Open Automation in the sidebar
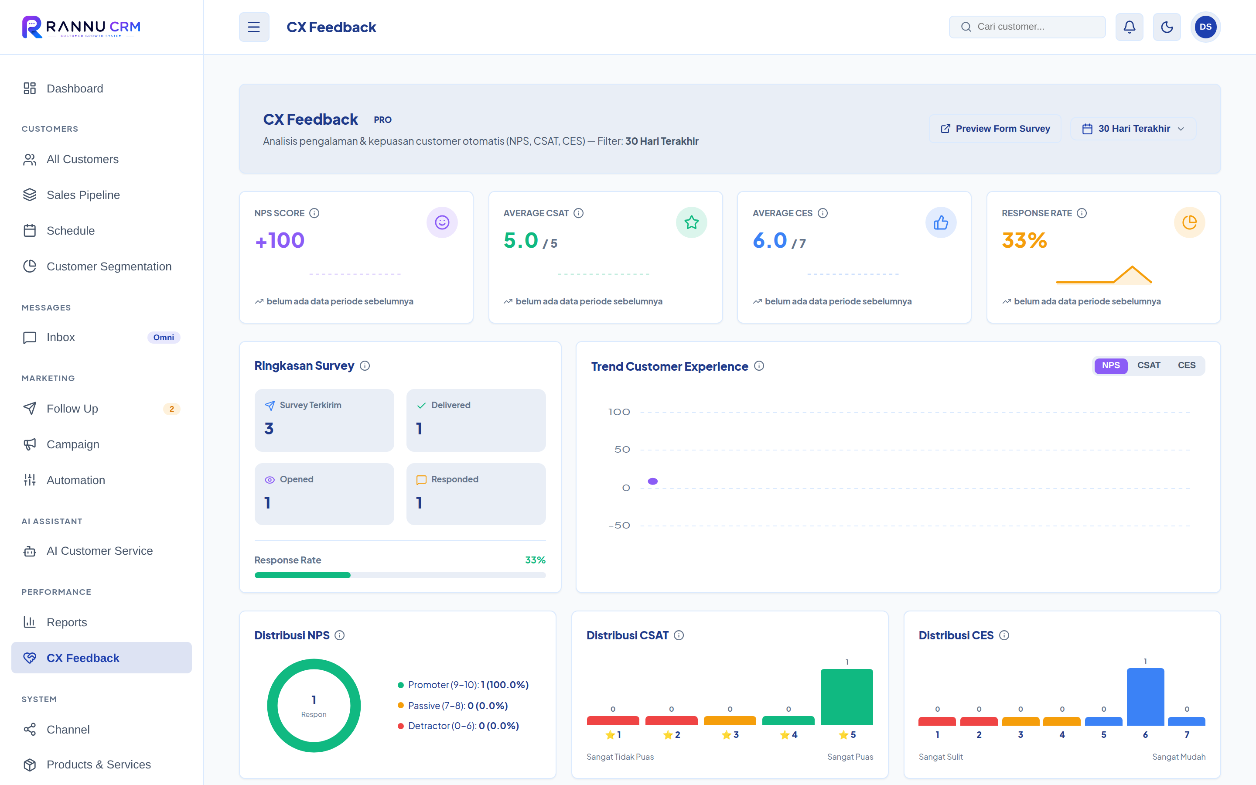This screenshot has height=785, width=1256. (102, 481)
